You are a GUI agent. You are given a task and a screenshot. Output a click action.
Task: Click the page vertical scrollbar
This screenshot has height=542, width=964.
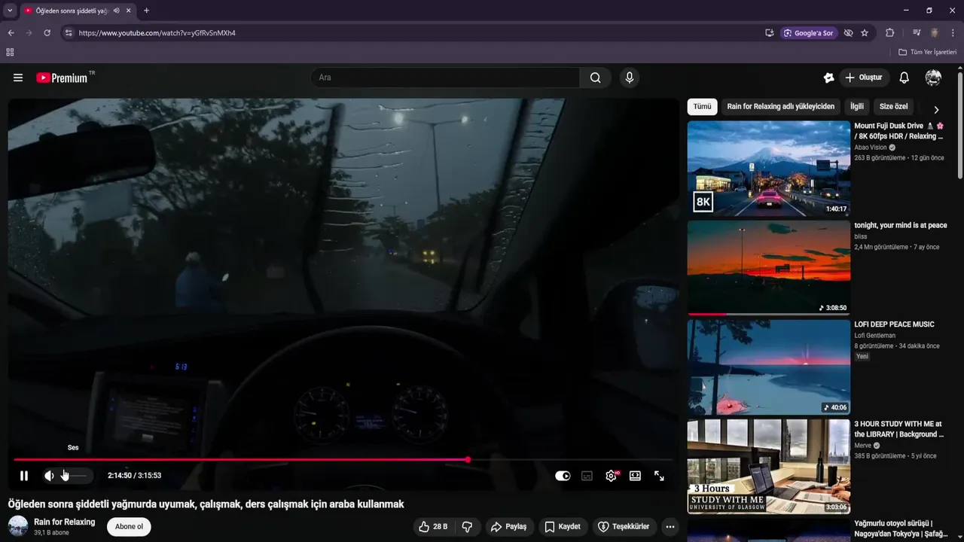pyautogui.click(x=960, y=124)
